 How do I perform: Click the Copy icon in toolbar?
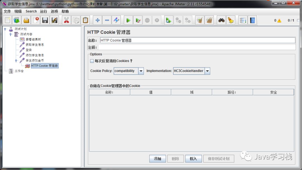(x=76, y=20)
